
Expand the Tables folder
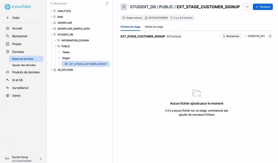[59, 52]
